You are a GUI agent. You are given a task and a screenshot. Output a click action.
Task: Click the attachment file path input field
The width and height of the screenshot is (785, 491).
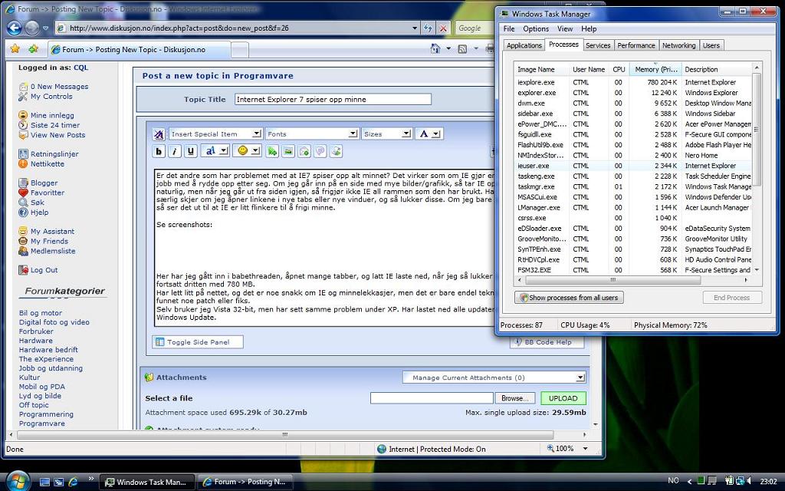click(x=432, y=398)
